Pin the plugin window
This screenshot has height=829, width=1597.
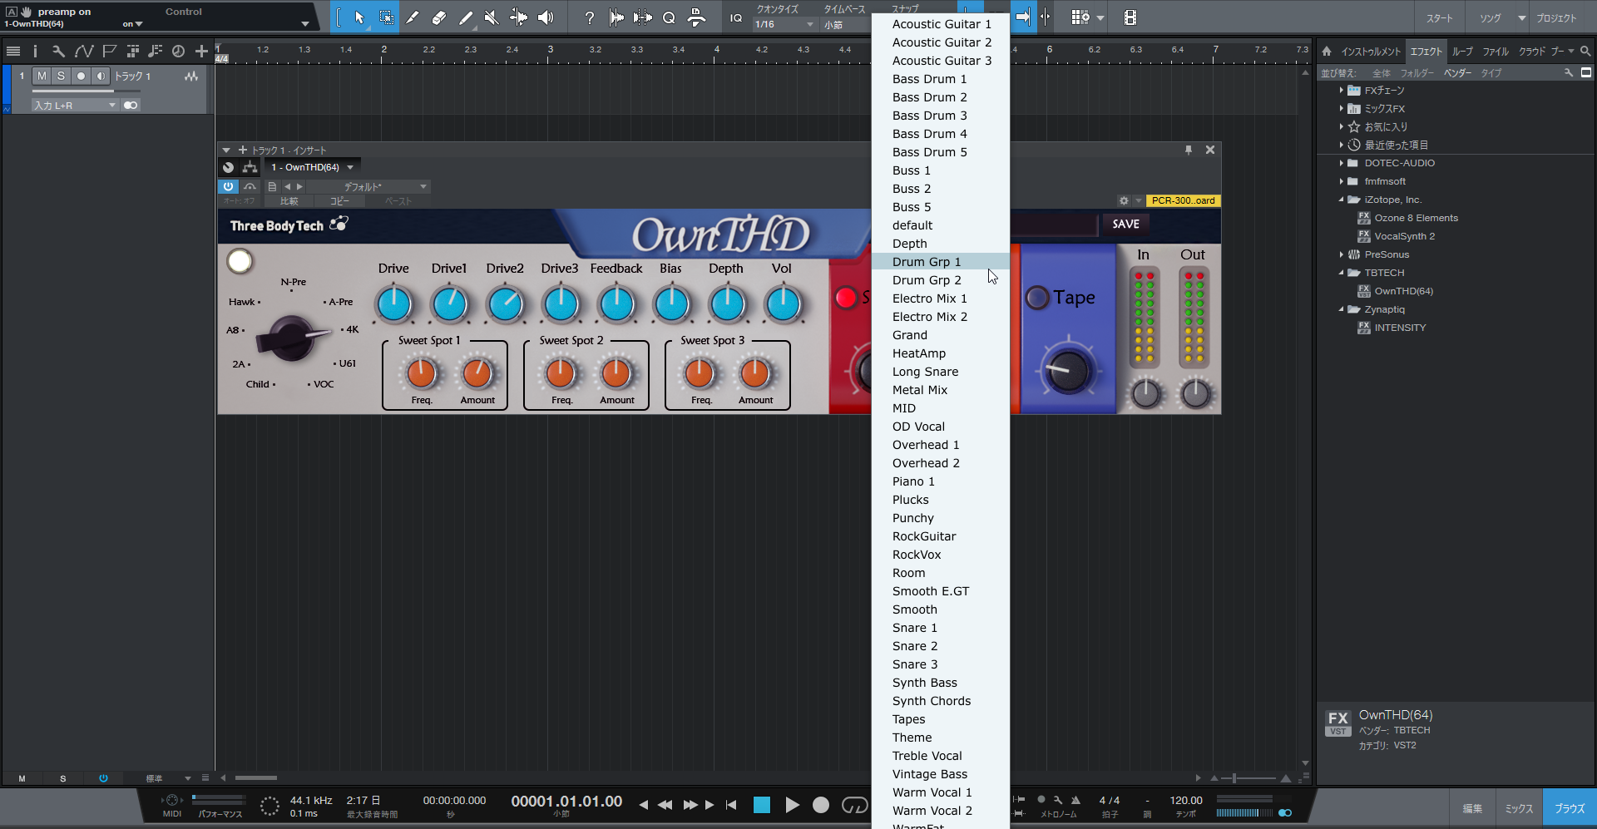(x=1189, y=150)
